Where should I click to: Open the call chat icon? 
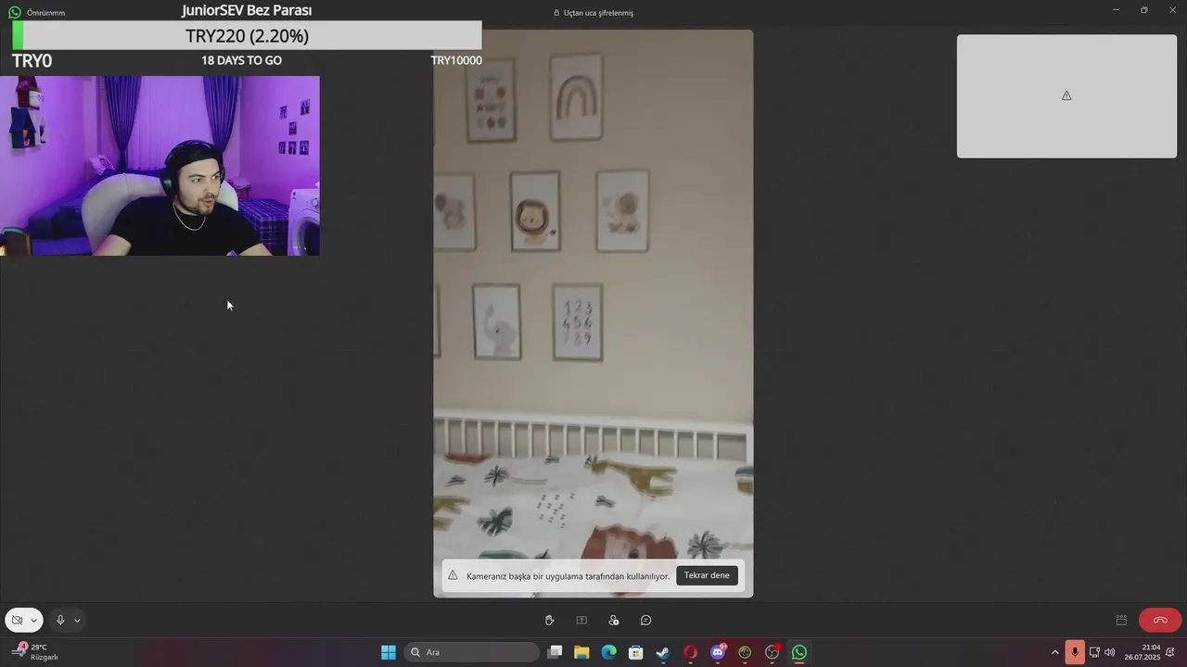(646, 621)
